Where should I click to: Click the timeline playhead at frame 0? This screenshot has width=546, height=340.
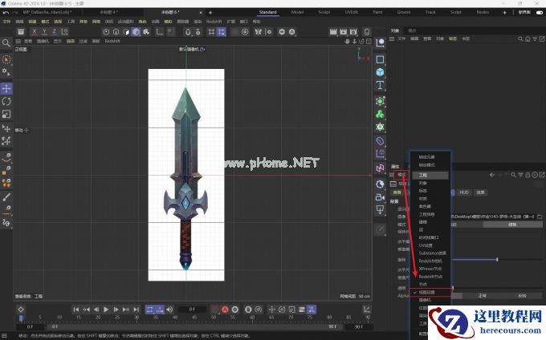click(21, 318)
